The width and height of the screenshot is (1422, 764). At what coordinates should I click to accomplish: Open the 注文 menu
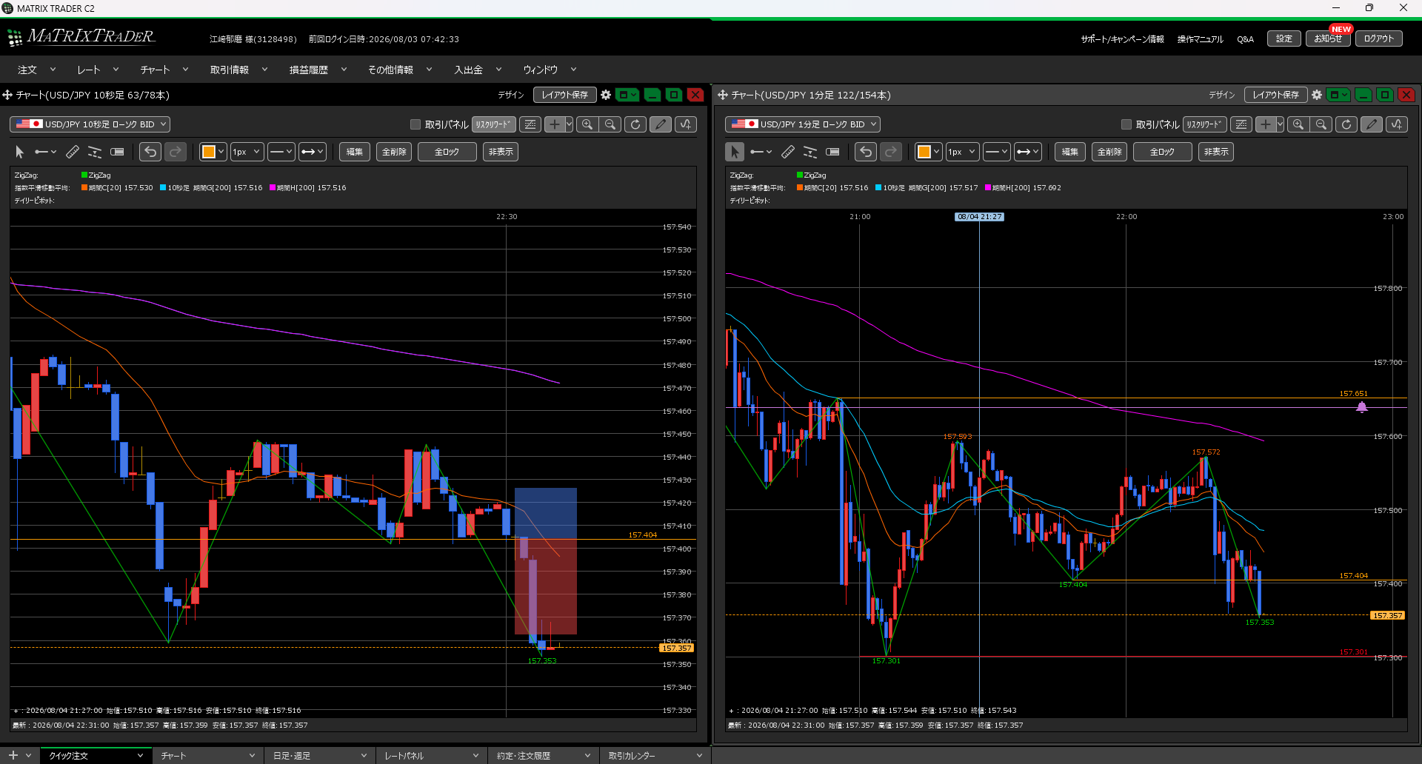coord(36,70)
